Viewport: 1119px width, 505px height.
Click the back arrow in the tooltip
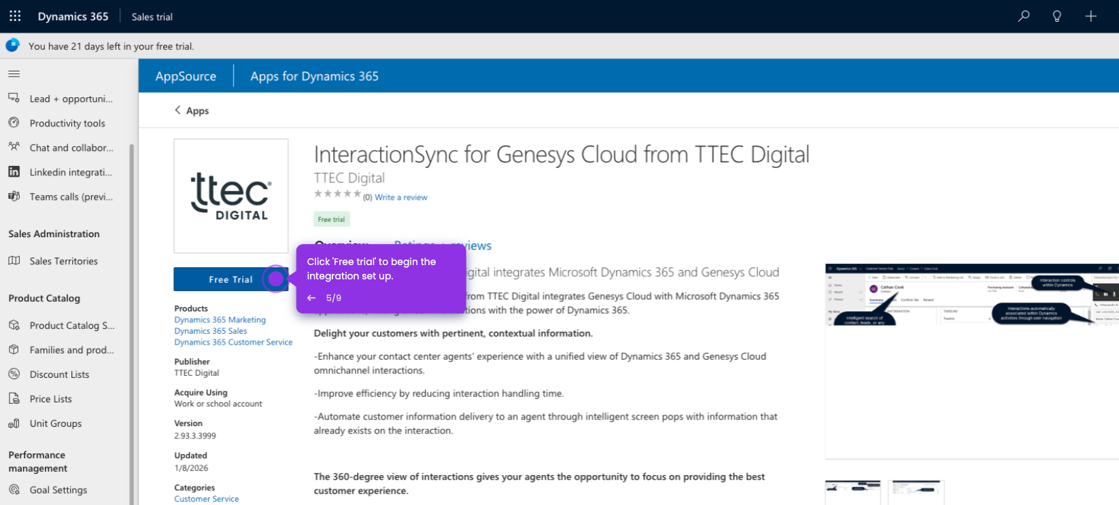(311, 298)
